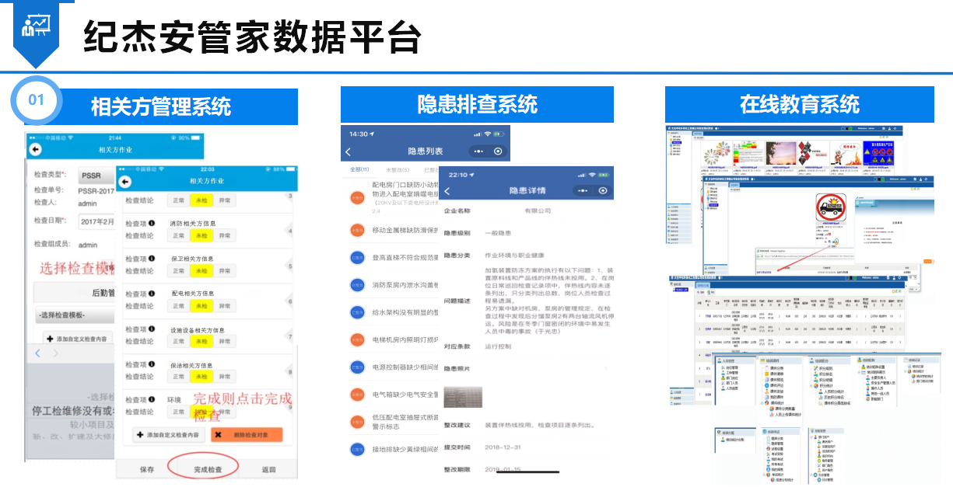The image size is (953, 487).
Task: Tap back arrow in rear 相关方作业 screen (21:44)
Action: pos(35,149)
